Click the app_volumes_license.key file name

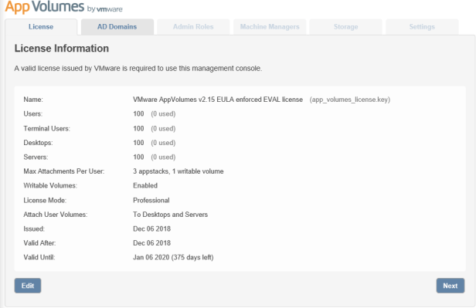pos(350,100)
